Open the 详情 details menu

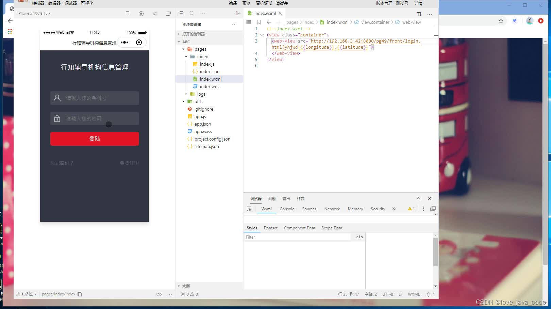click(418, 3)
